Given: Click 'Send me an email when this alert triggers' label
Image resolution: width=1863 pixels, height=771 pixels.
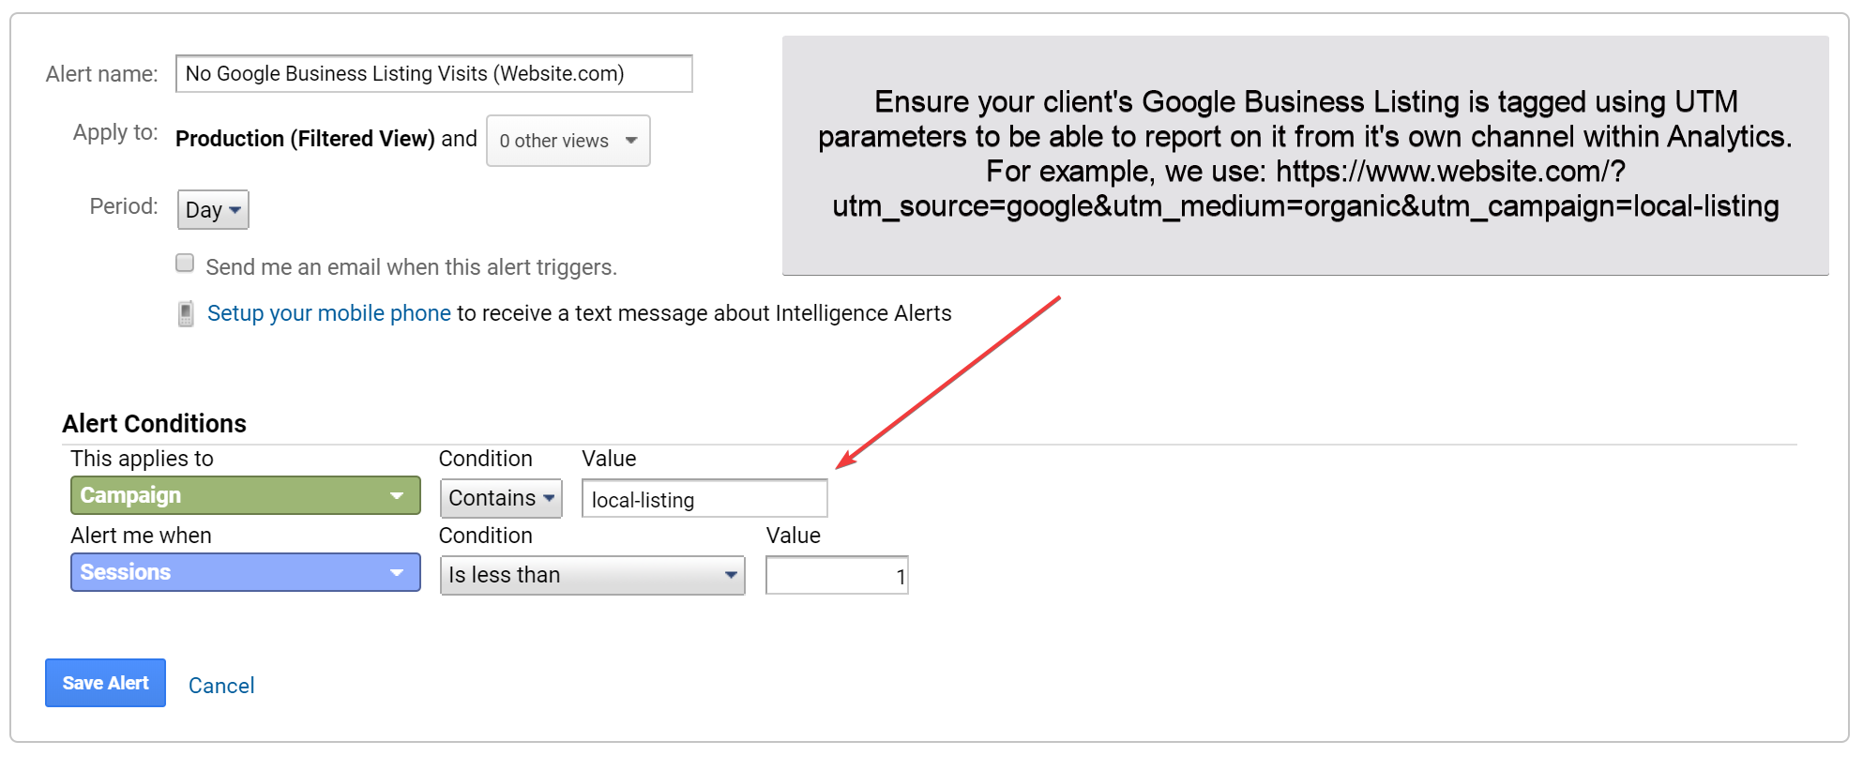Looking at the screenshot, I should (x=411, y=267).
